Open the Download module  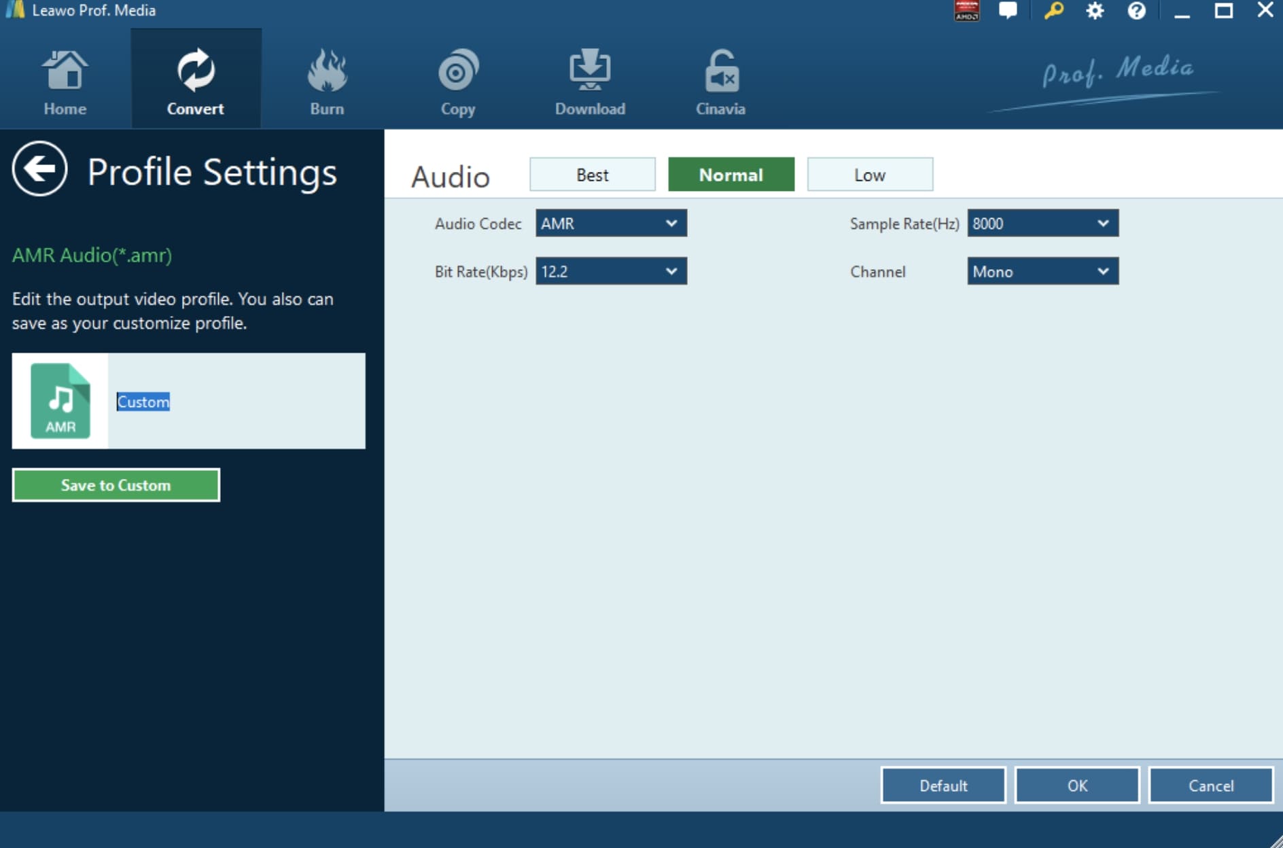590,82
